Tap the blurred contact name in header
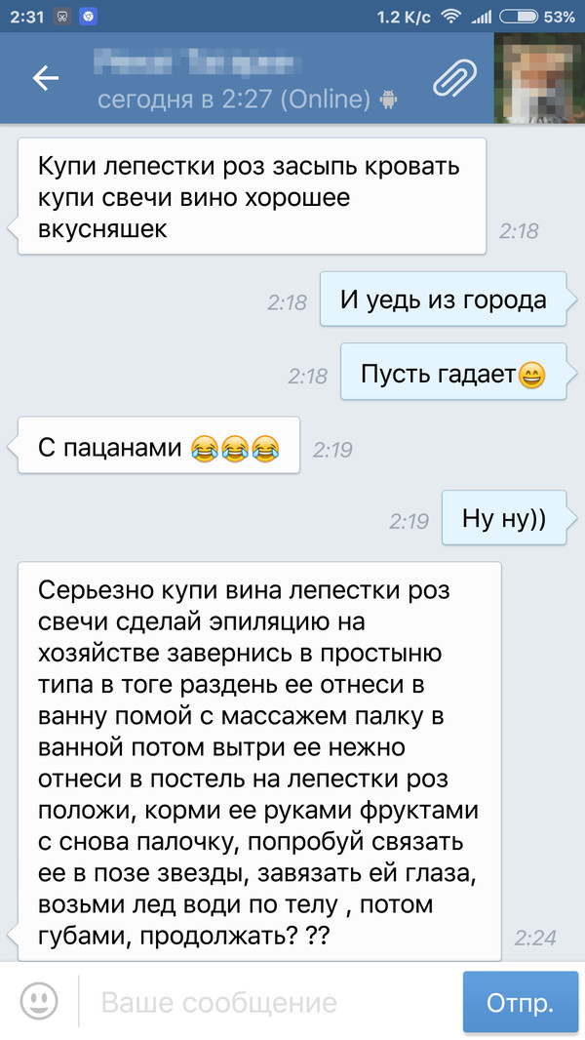 tap(199, 65)
